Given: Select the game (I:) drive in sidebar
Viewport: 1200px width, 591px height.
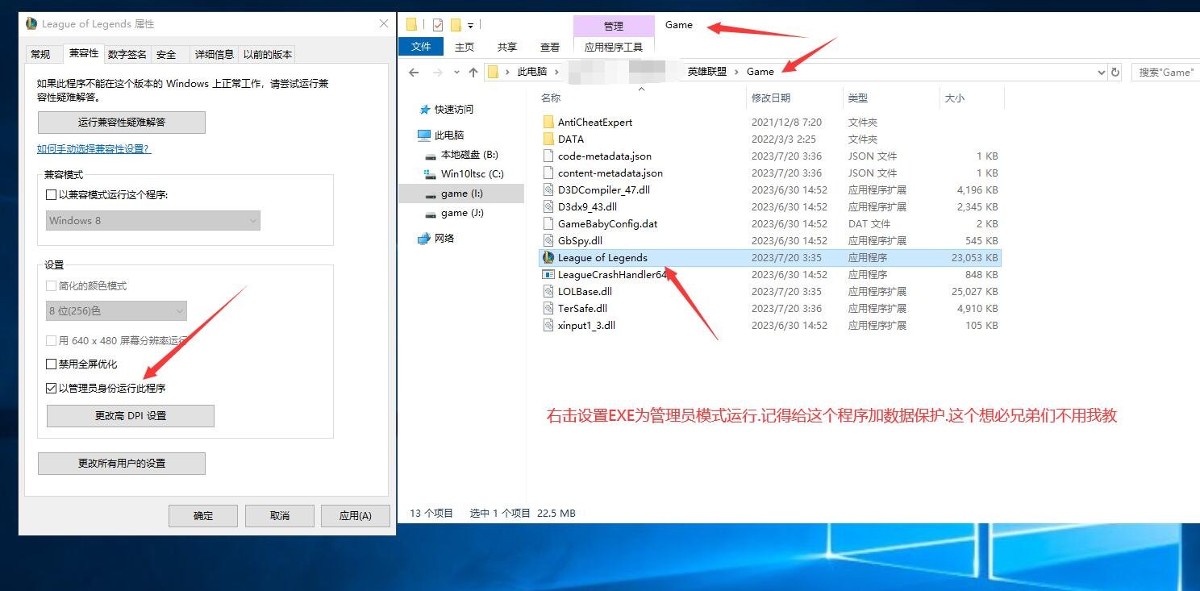Looking at the screenshot, I should pos(462,194).
